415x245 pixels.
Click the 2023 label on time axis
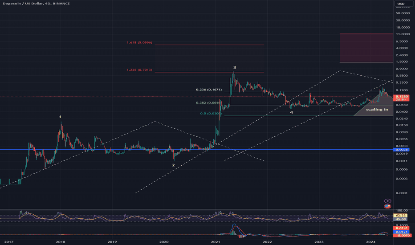319,242
